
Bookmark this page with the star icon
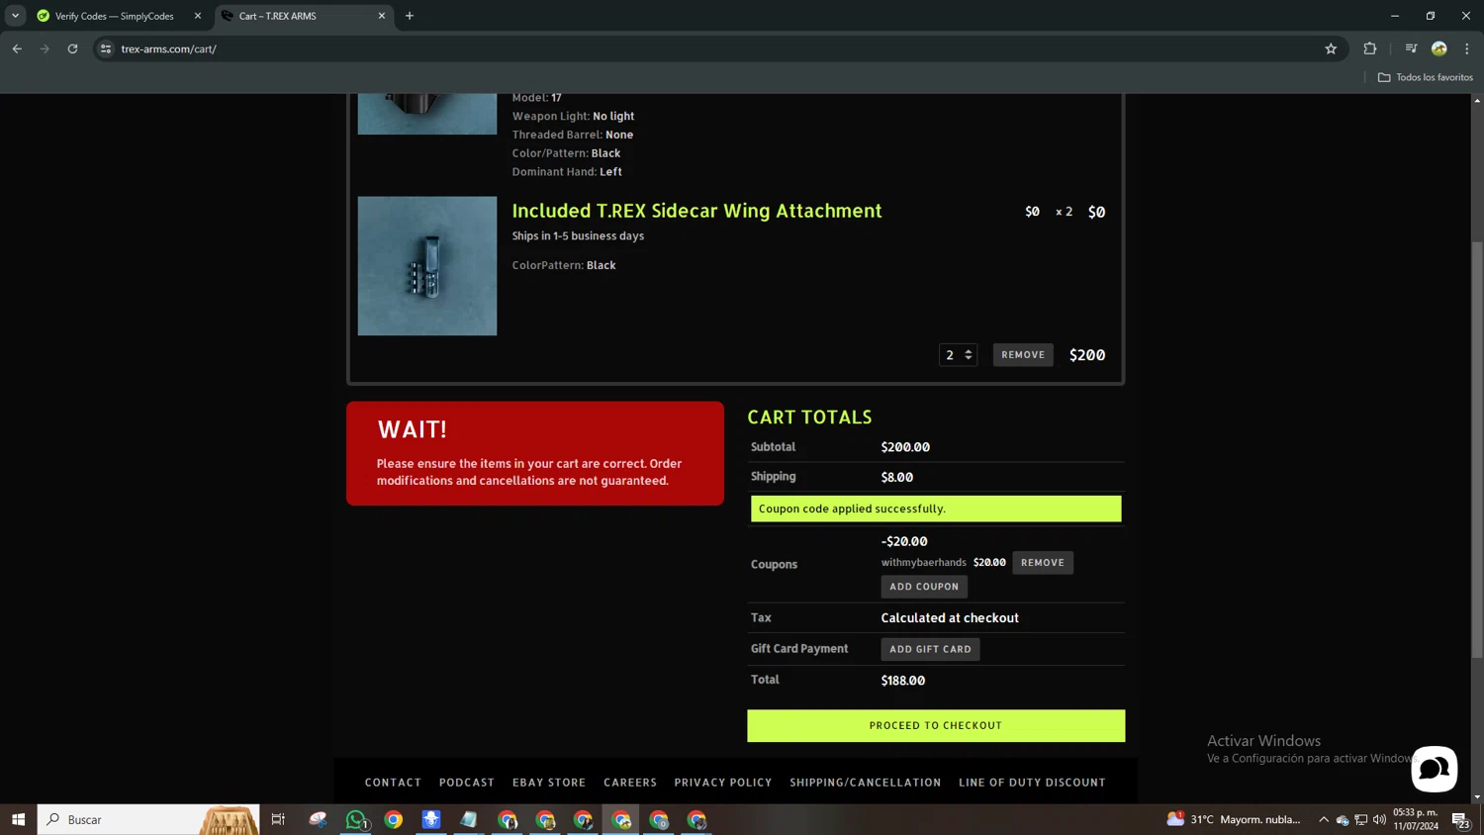[x=1331, y=48]
